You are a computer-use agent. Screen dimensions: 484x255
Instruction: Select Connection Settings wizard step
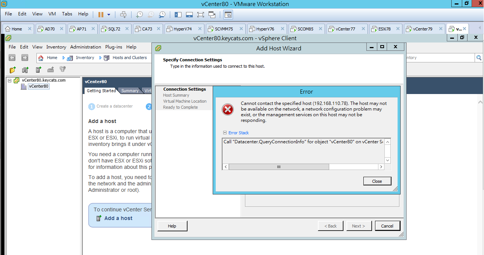[x=185, y=89]
